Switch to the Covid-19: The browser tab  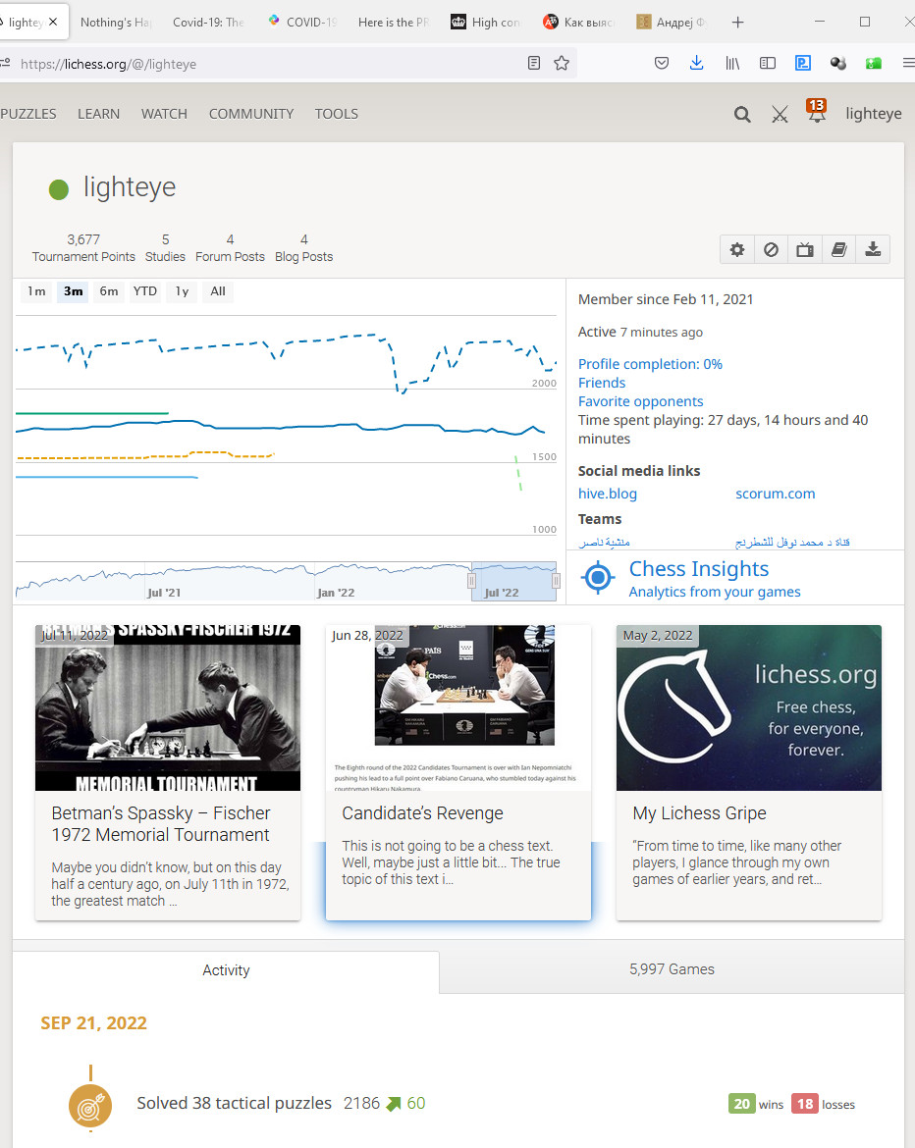tap(208, 22)
